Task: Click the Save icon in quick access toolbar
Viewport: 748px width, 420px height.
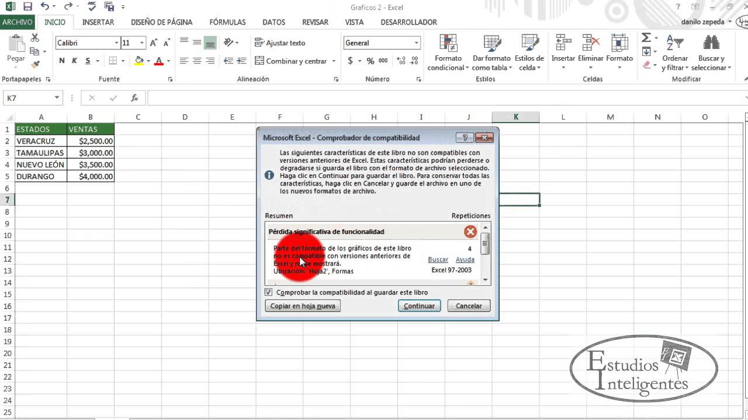Action: coord(27,7)
